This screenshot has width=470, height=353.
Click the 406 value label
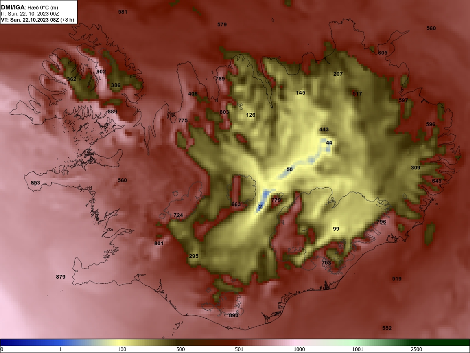click(193, 94)
